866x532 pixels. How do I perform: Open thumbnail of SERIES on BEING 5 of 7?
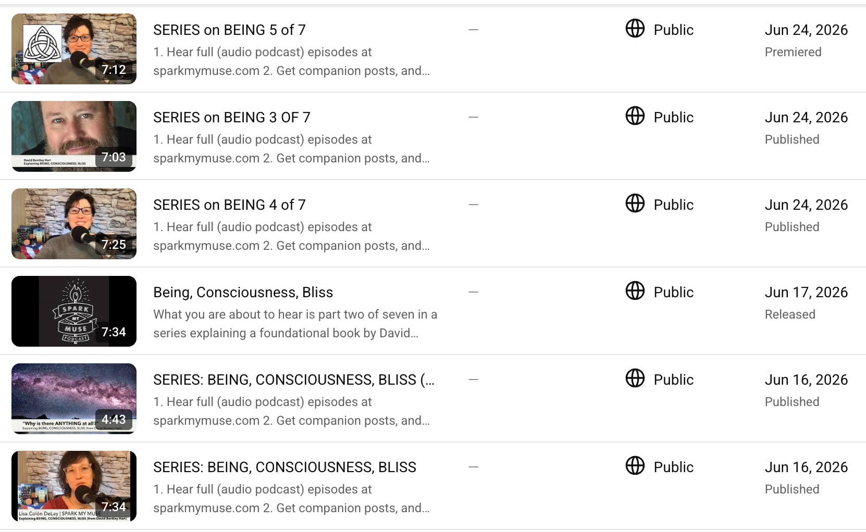[x=74, y=49]
